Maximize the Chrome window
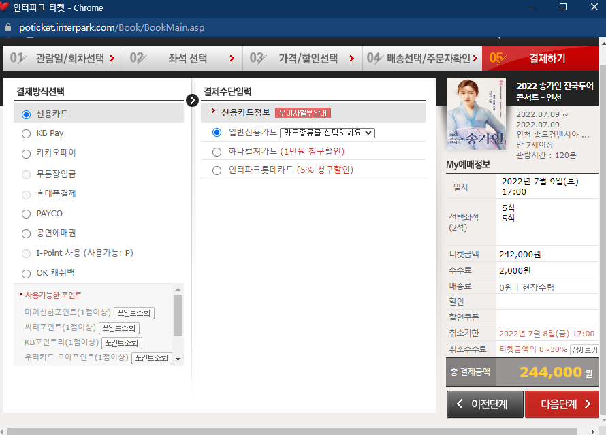Viewport: 606px width, 435px height. point(563,7)
